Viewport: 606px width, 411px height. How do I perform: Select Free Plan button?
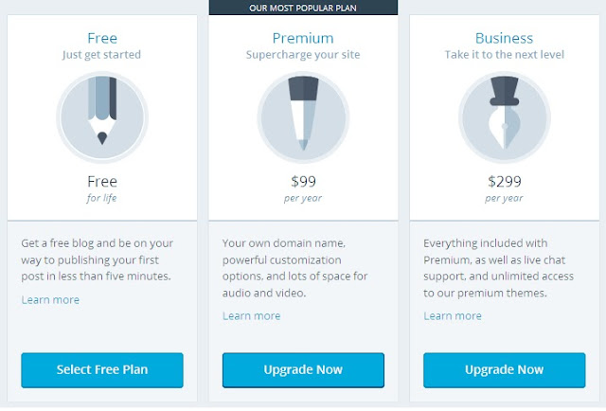102,370
